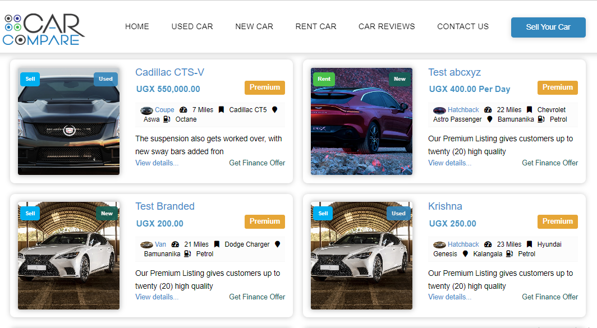Screen dimensions: 597x328
Task: Click location pin beside Kalangala
Action: click(465, 254)
